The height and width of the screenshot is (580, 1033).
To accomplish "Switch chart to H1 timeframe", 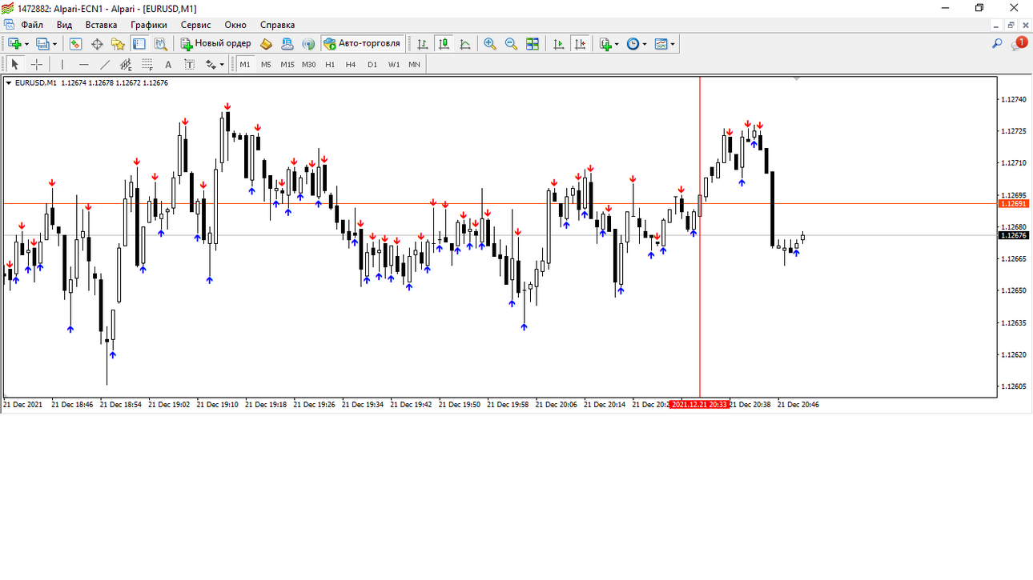I will 330,65.
